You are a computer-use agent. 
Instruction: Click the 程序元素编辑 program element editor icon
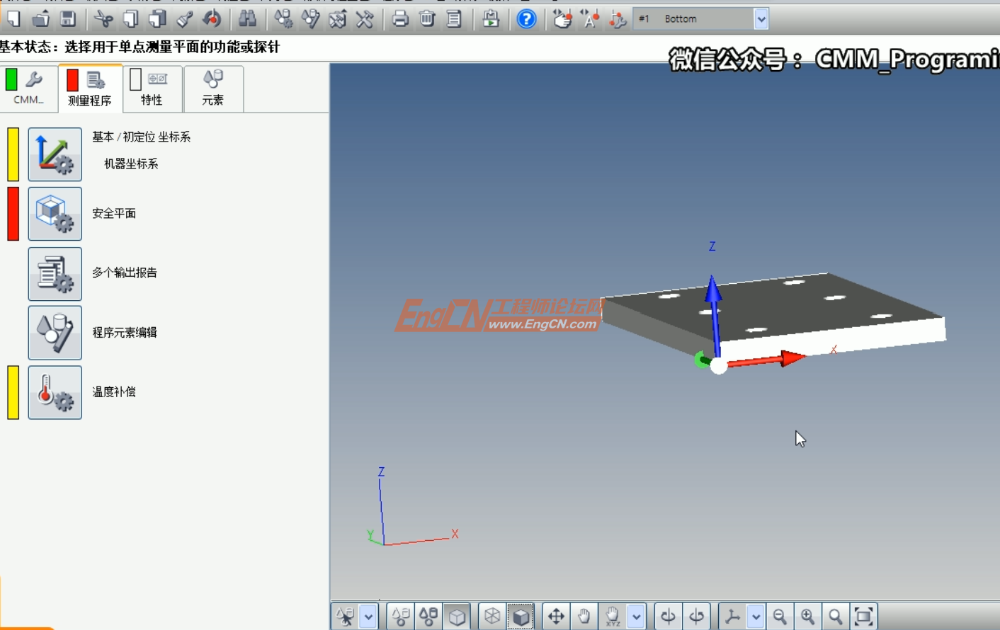55,333
